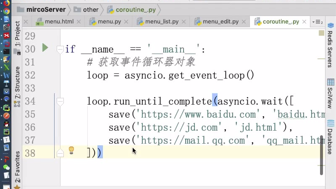
Task: Close the coroutine_.py tab
Action: [x=305, y=22]
